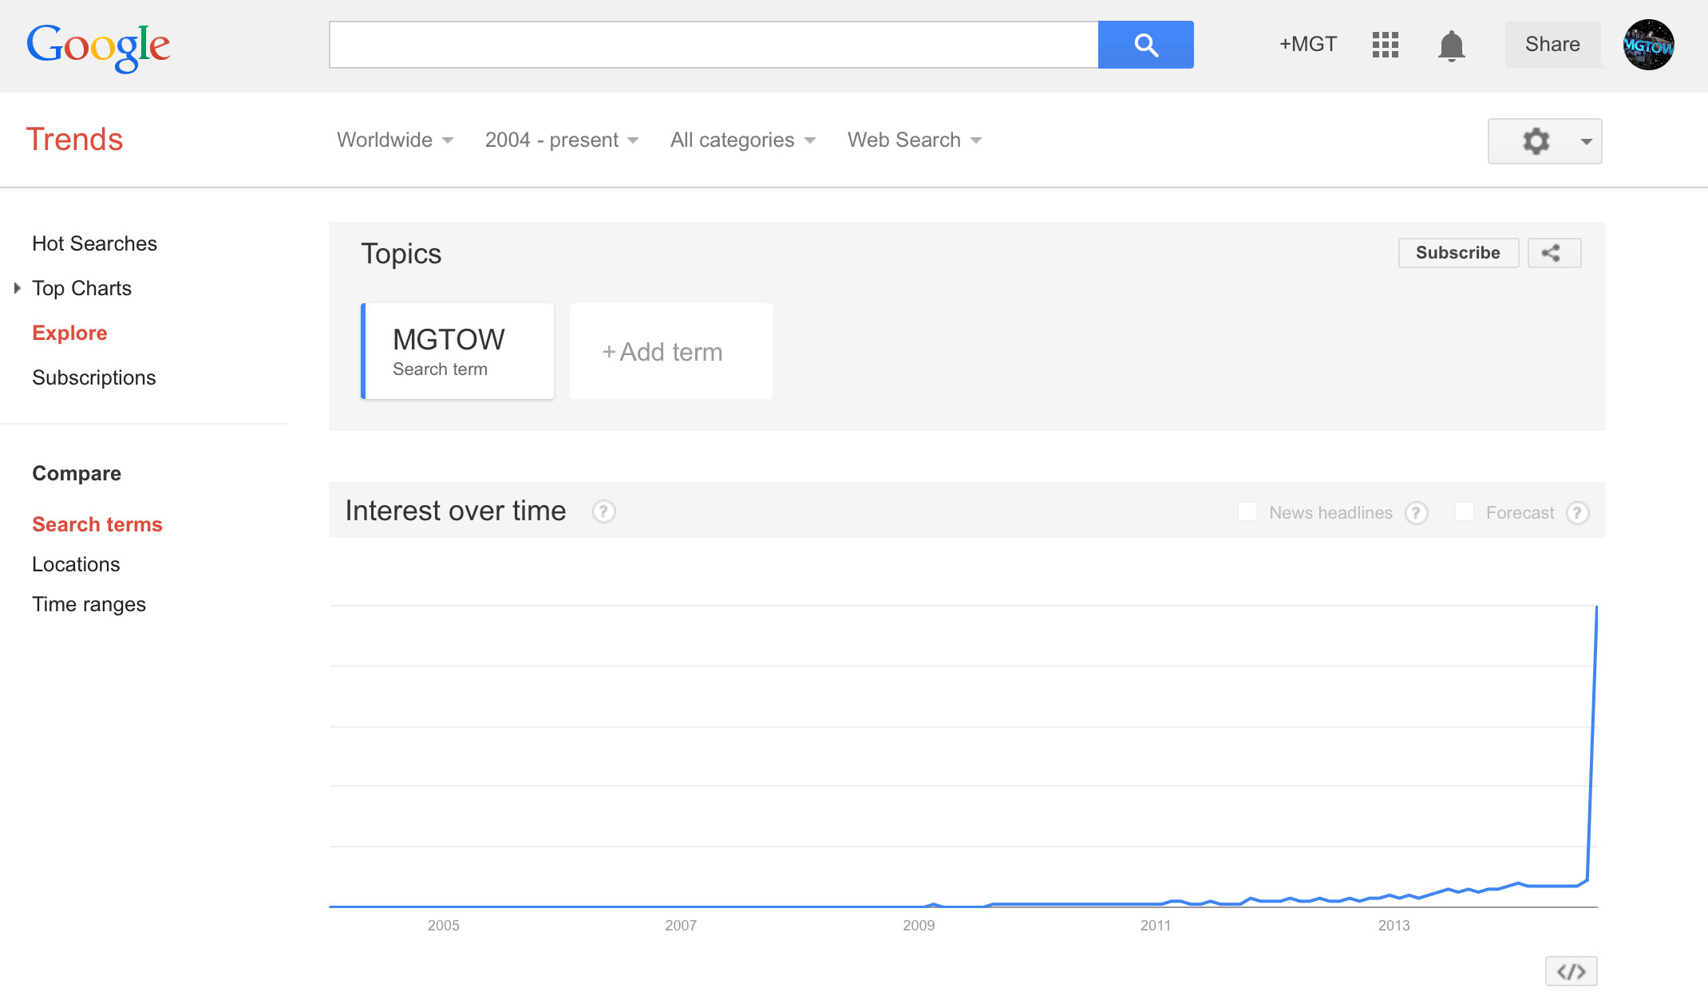This screenshot has width=1708, height=1007.
Task: Go to Hot Searches in sidebar
Action: (94, 243)
